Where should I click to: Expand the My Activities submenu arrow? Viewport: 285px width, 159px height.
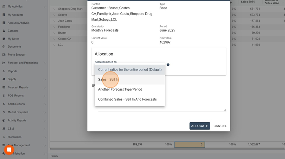click(45, 7)
